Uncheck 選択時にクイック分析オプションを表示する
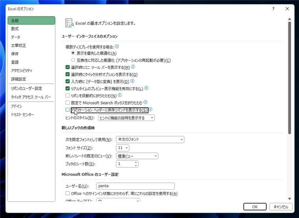The image size is (299, 218). [68, 74]
